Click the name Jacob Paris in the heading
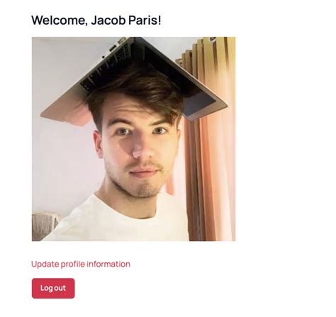 coord(125,20)
